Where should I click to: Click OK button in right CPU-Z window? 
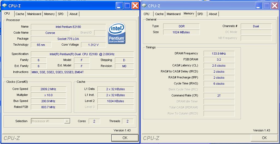(264, 138)
